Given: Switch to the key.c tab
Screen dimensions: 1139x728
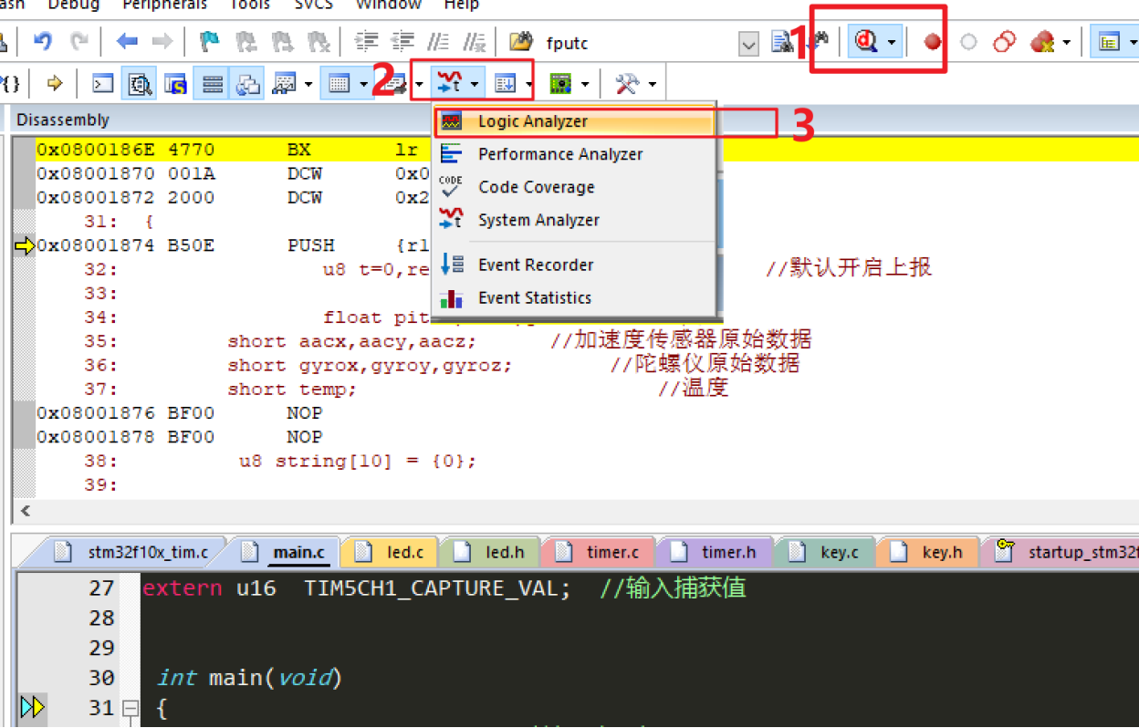Looking at the screenshot, I should [x=824, y=552].
